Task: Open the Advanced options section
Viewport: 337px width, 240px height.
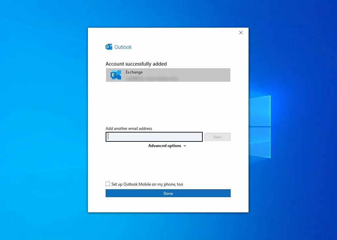Action: pyautogui.click(x=167, y=145)
